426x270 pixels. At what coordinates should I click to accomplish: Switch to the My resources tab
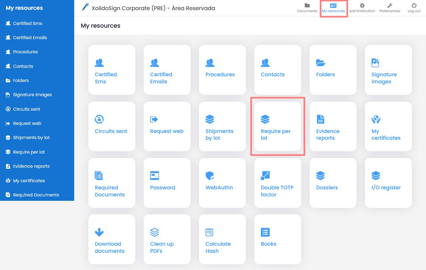pos(333,7)
